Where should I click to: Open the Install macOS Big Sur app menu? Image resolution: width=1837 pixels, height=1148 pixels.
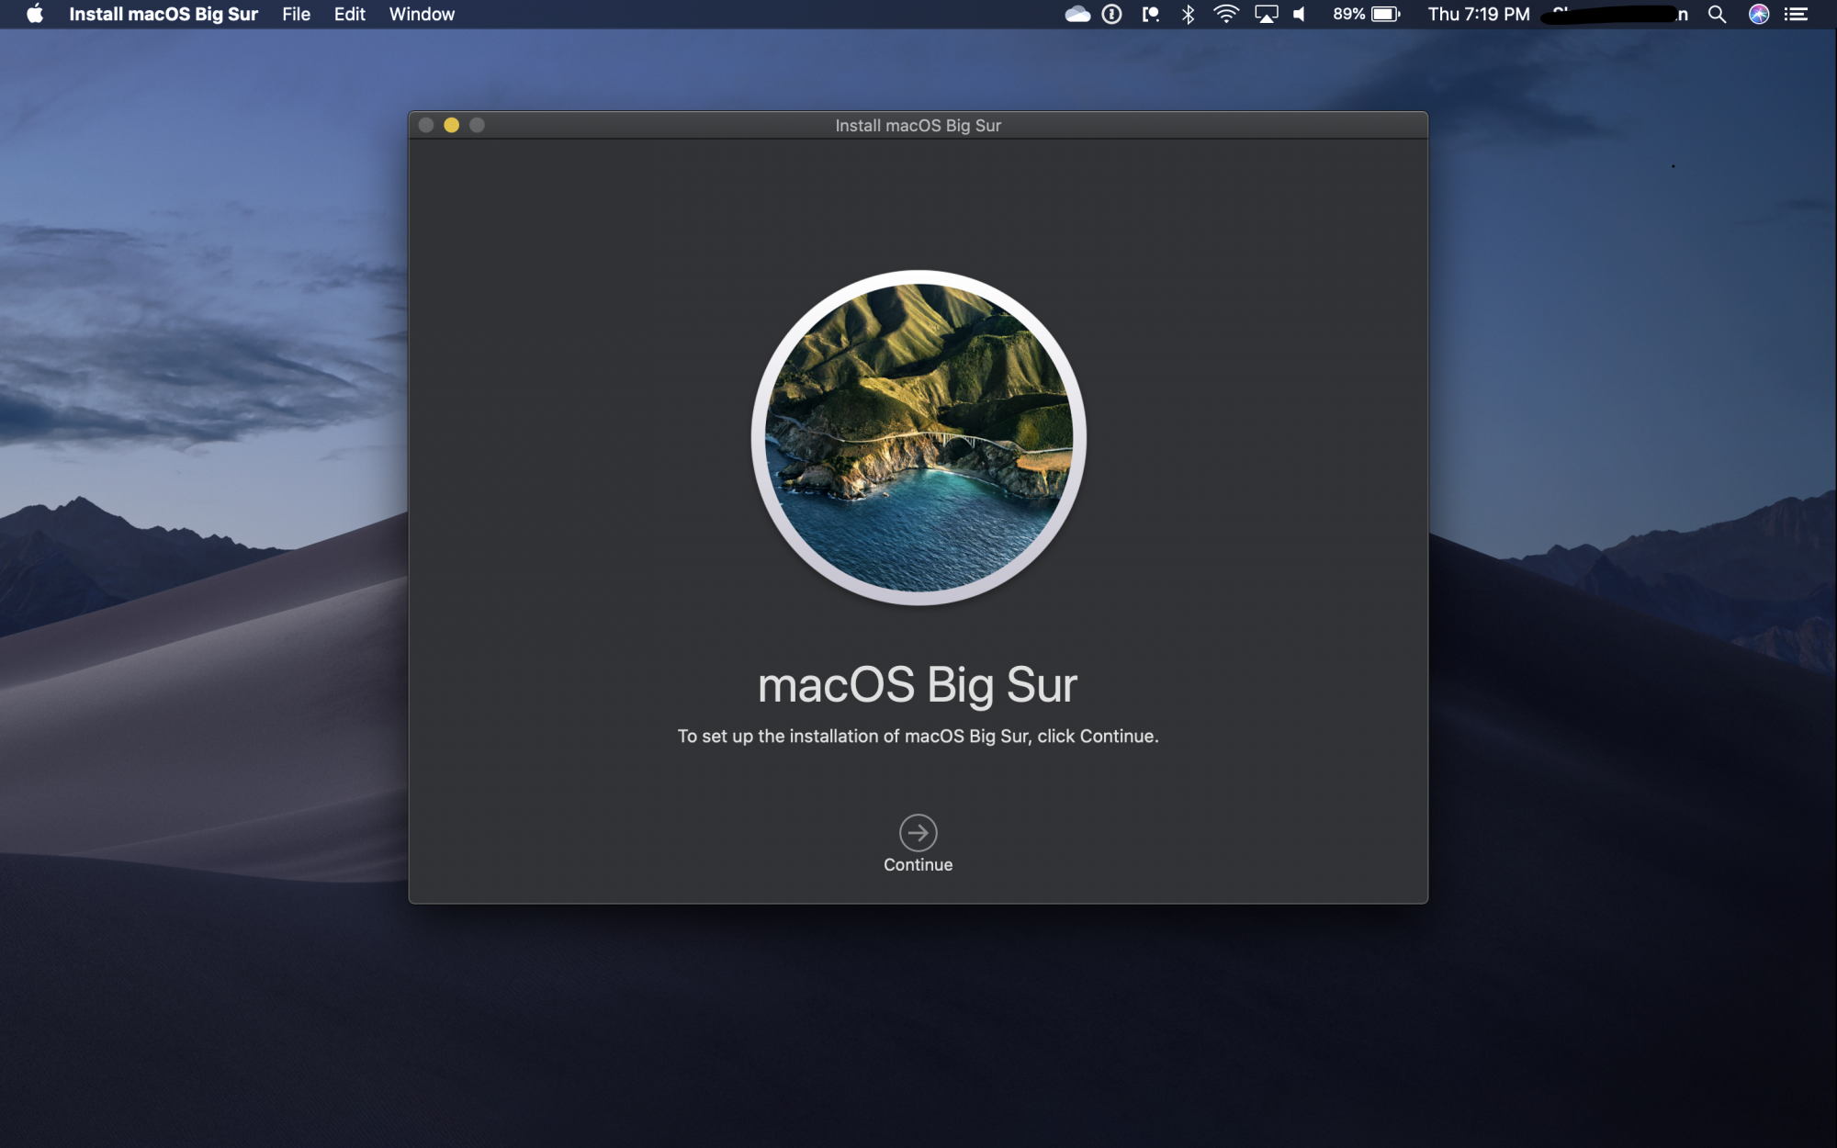pos(163,14)
